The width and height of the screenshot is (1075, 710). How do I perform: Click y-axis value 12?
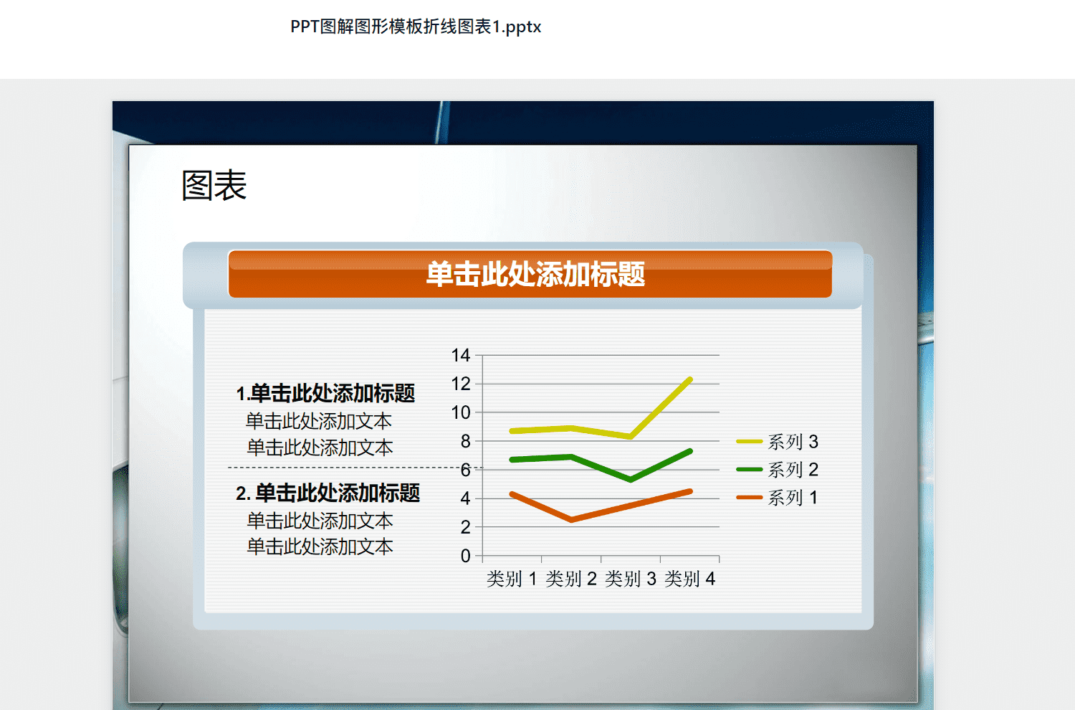[461, 384]
